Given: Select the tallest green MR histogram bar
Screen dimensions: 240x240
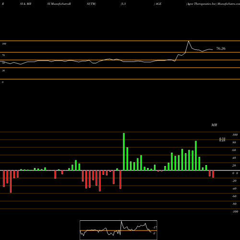Looking at the screenshot, I should 124,152.
